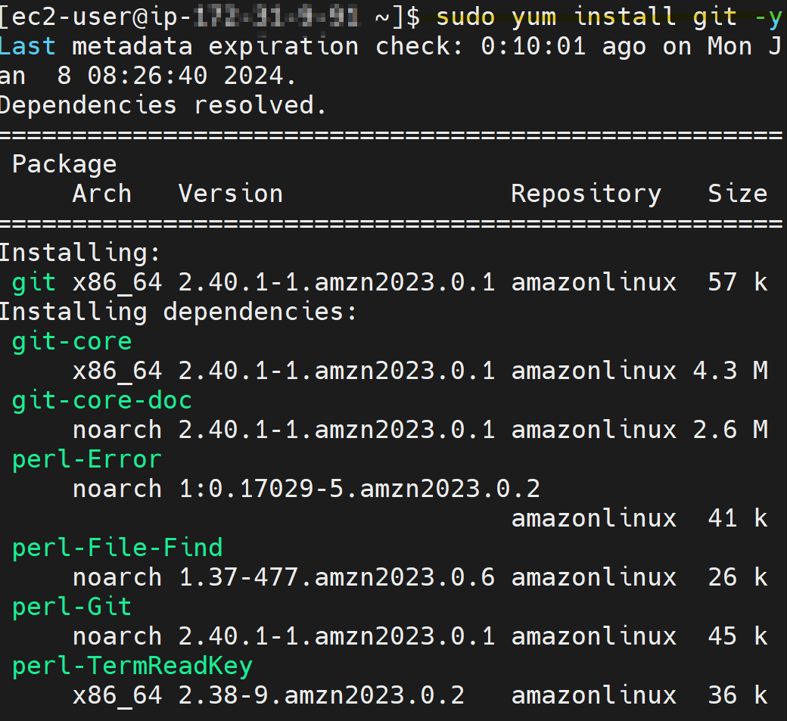Click the '2.6 M' size value
The image size is (787, 721).
click(x=730, y=430)
